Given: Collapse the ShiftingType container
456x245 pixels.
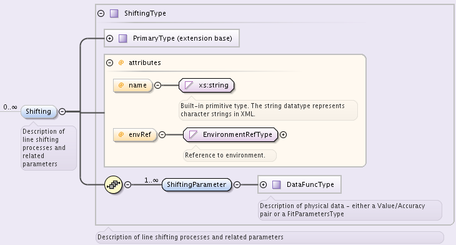Looking at the screenshot, I should coord(101,13).
